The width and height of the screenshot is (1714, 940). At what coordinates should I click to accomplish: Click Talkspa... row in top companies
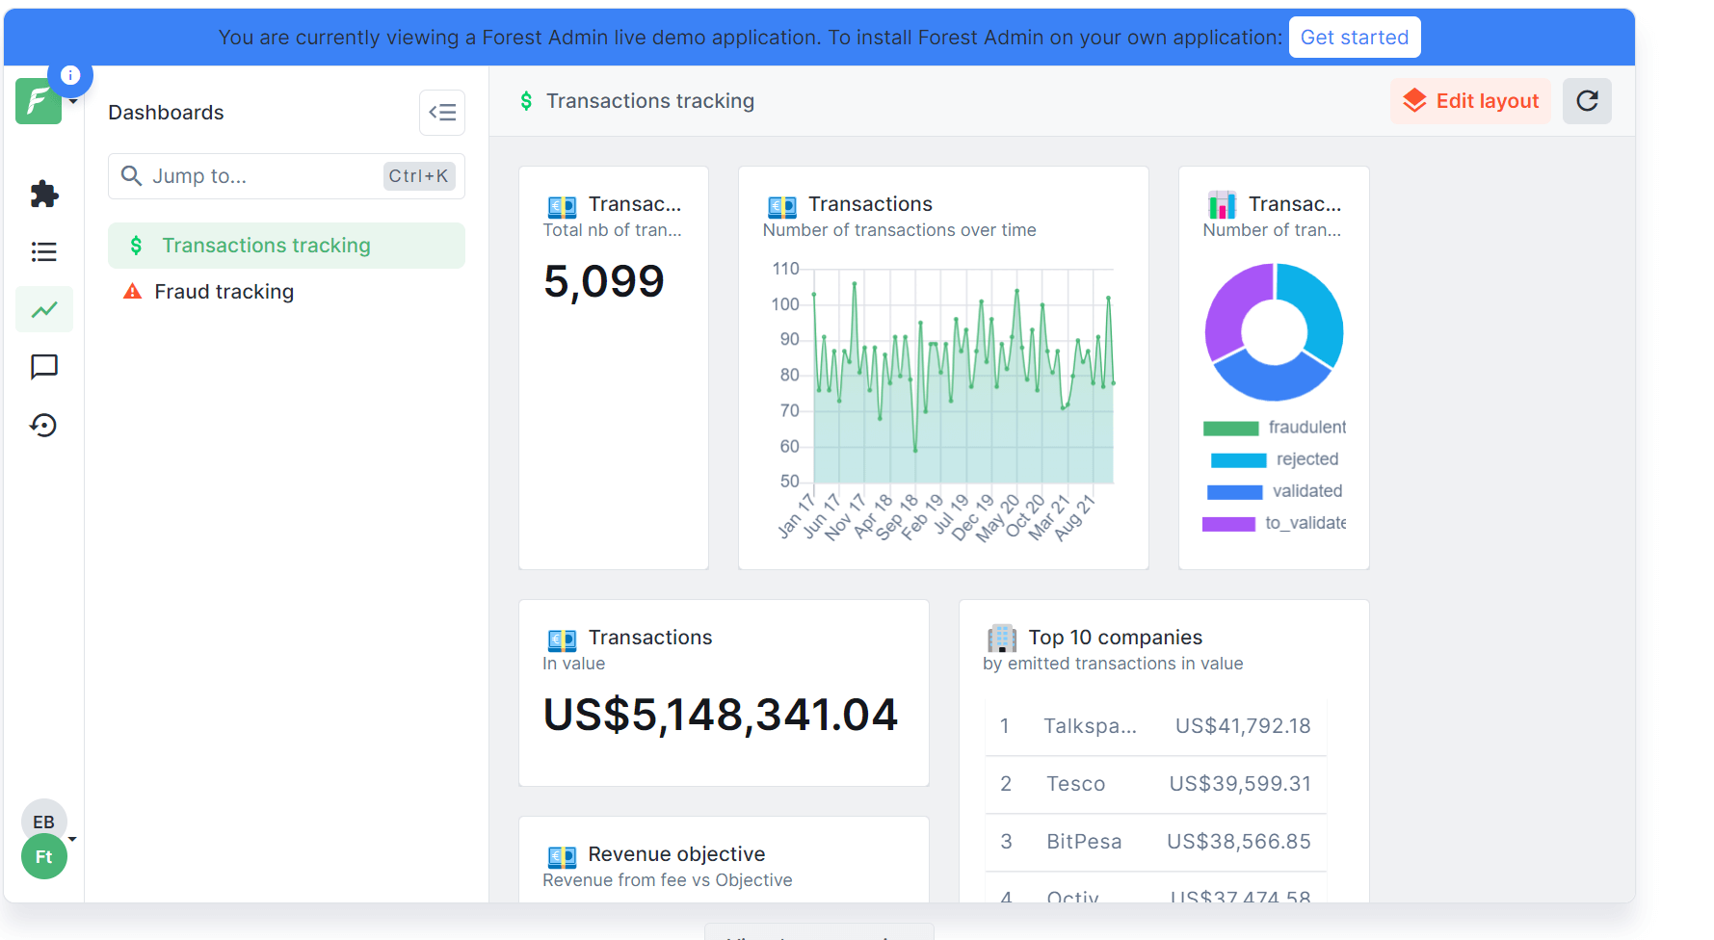(1155, 726)
